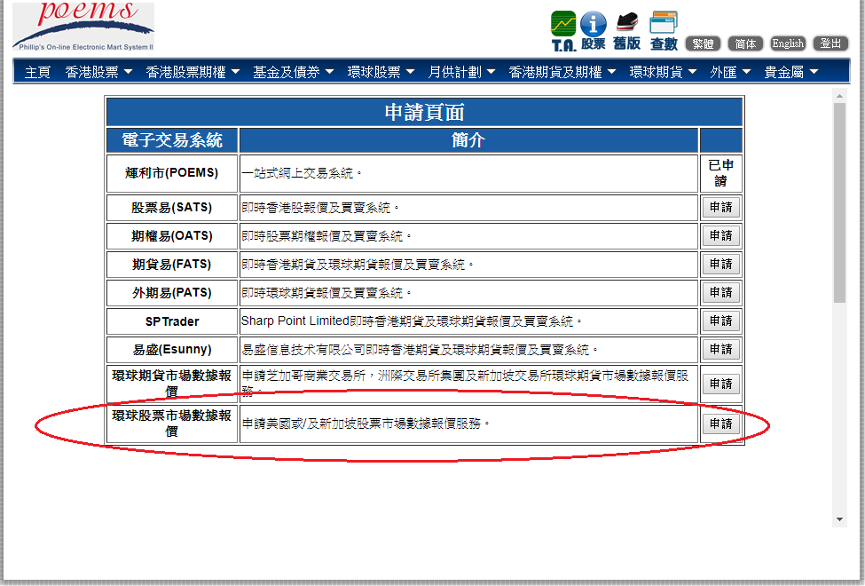The width and height of the screenshot is (865, 586).
Task: Click the 易盛信息技术有限公司 description
Action: 420,350
